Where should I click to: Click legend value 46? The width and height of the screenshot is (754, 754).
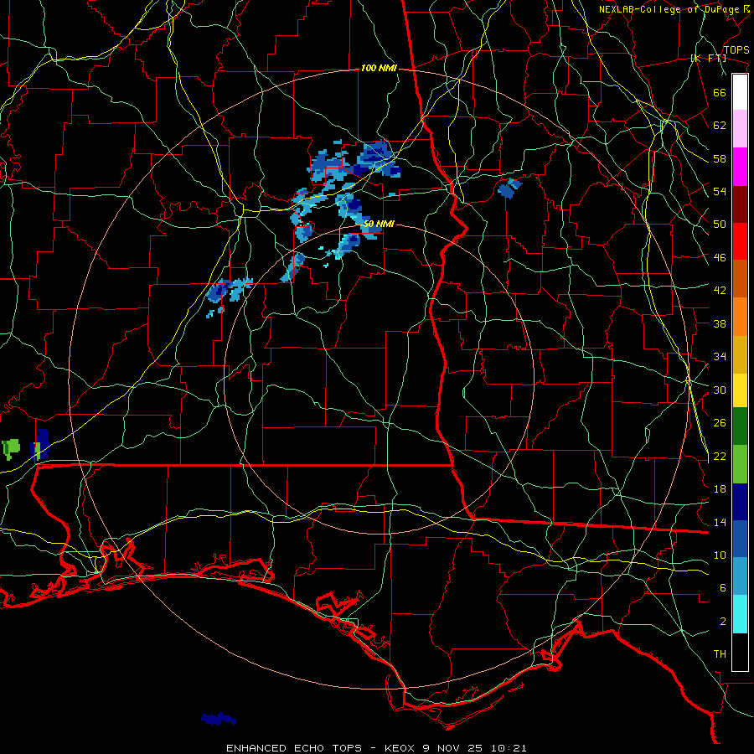(x=720, y=258)
